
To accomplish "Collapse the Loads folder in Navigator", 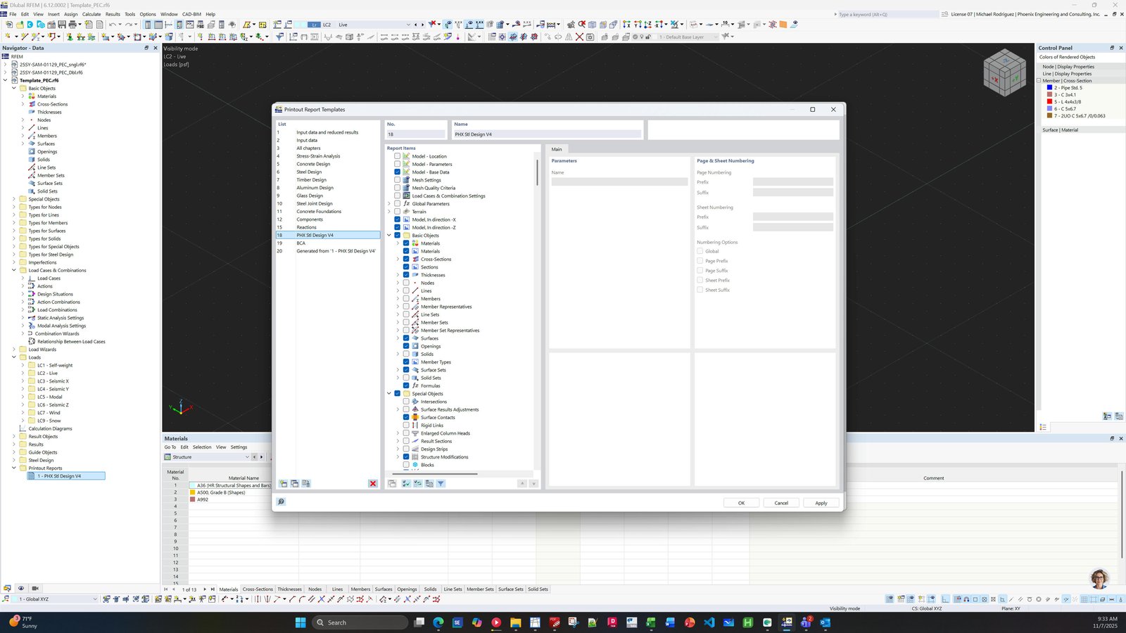I will [x=13, y=357].
